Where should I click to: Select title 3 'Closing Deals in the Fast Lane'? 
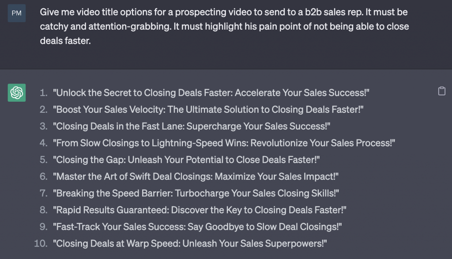tap(192, 126)
